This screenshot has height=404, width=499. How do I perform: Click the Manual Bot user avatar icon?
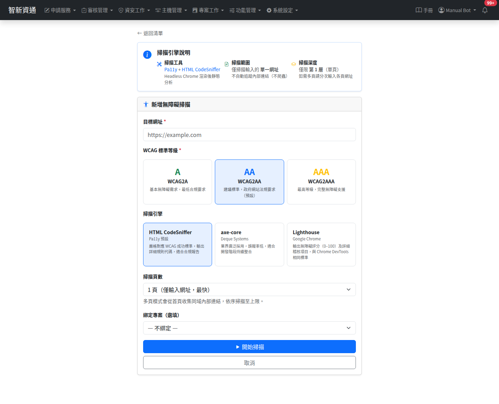[441, 10]
